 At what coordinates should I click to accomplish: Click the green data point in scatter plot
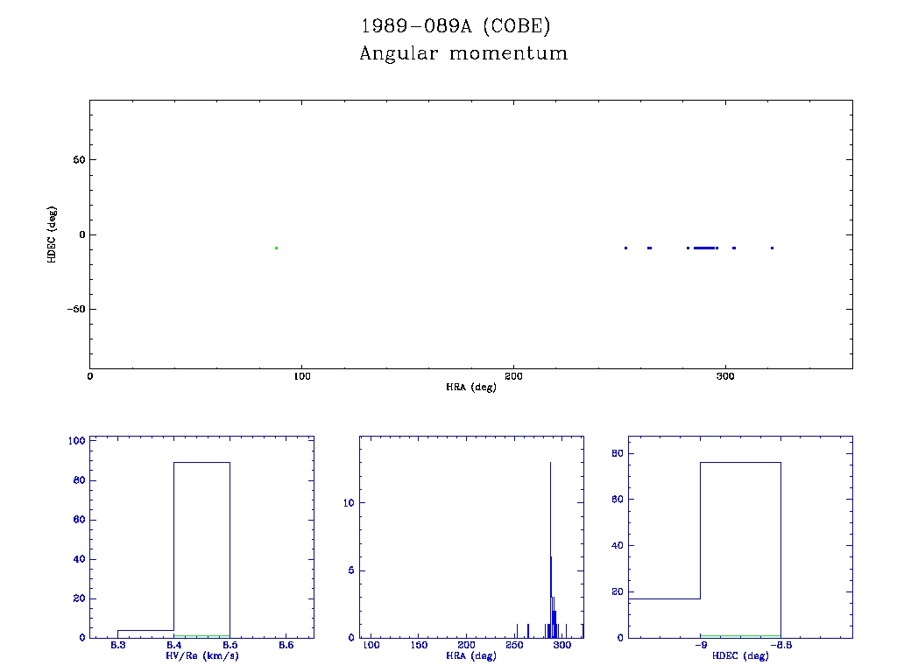pyautogui.click(x=276, y=248)
